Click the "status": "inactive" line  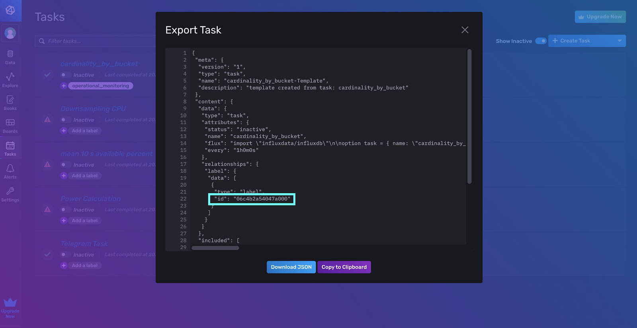(x=238, y=129)
